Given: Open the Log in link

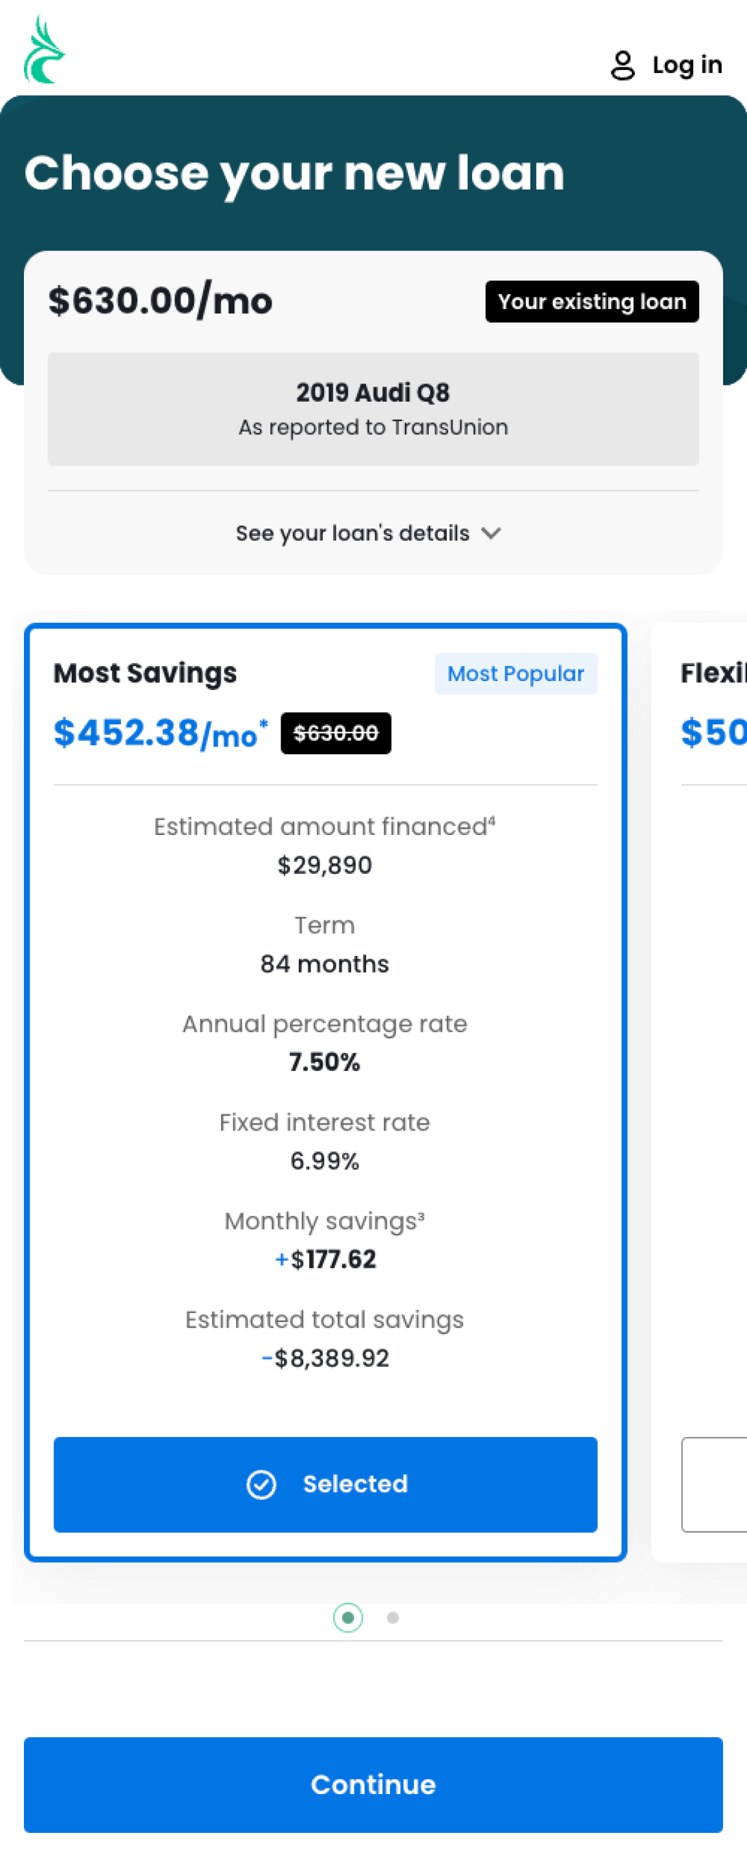Looking at the screenshot, I should pos(687,65).
